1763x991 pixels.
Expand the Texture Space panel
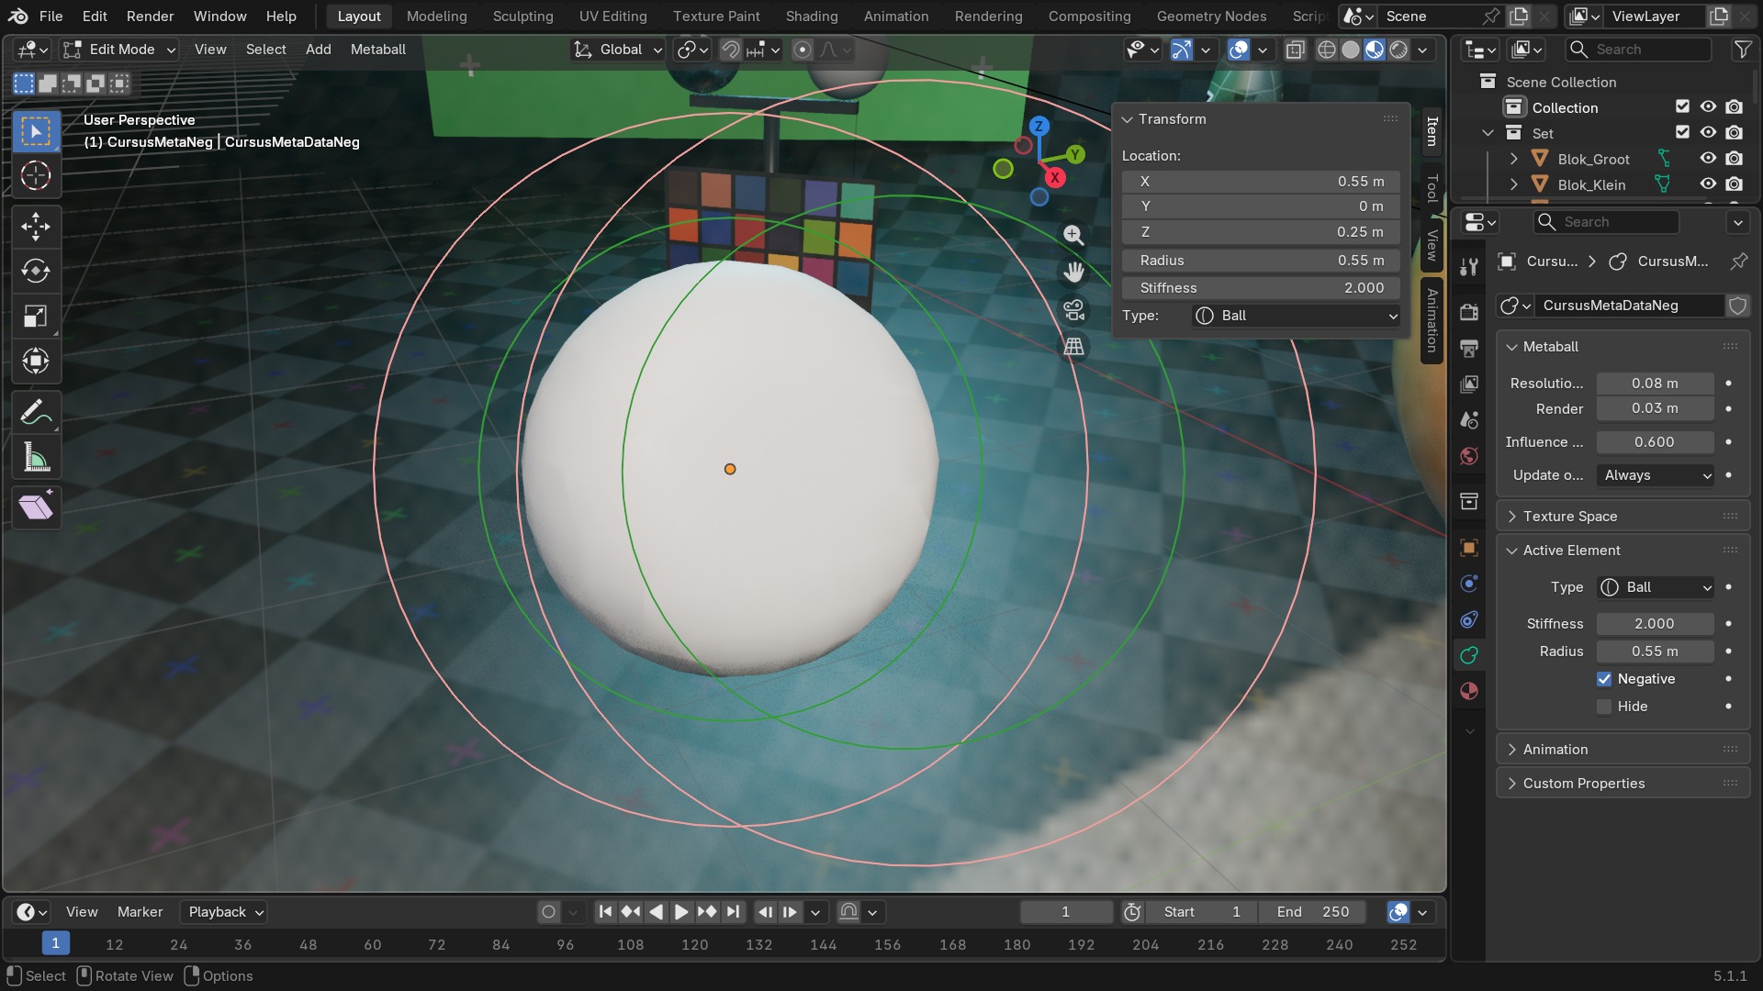(x=1623, y=517)
